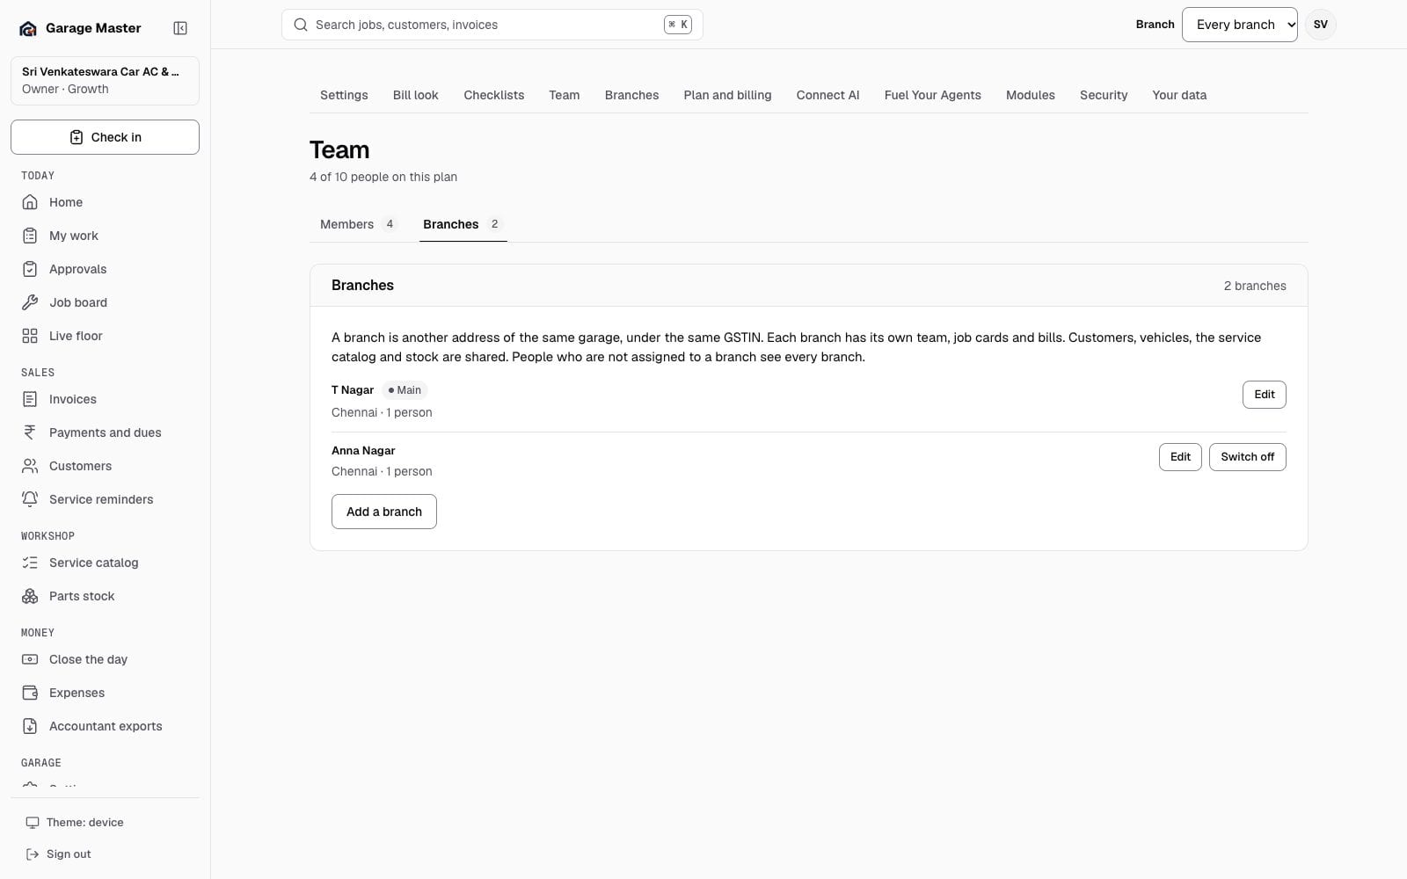Go to the Checklists tab
Viewport: 1407px width, 879px height.
pos(493,95)
